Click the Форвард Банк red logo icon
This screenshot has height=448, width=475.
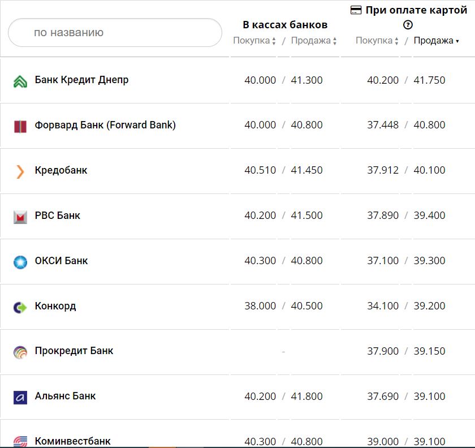pos(20,126)
